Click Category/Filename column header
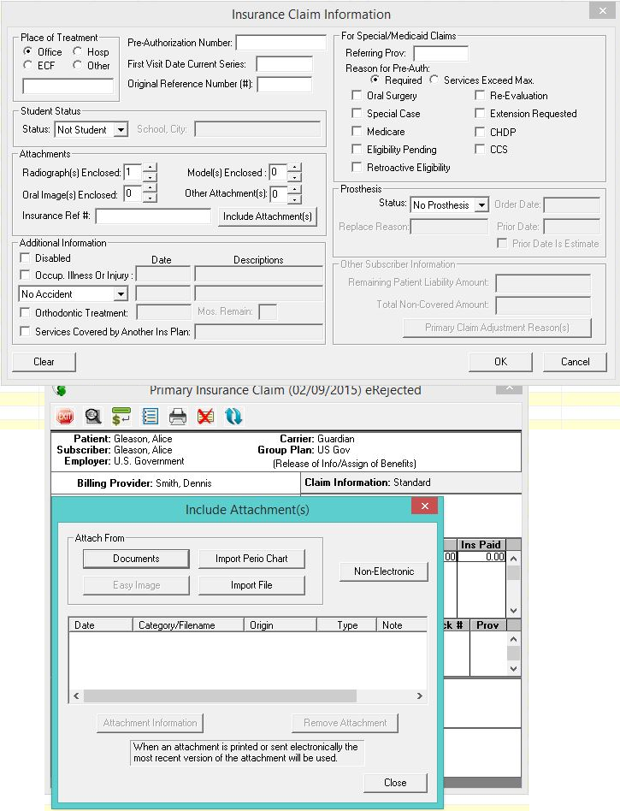Viewport: 620px width, 811px height. click(188, 625)
